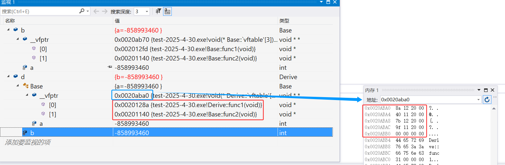Select the red value {b=-858993460 }
This screenshot has height=165, width=505.
139,77
